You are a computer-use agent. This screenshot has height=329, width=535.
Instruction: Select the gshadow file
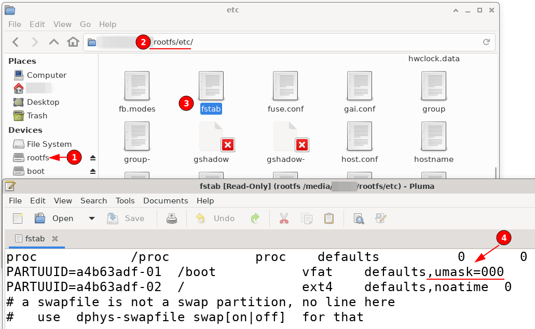coord(211,142)
